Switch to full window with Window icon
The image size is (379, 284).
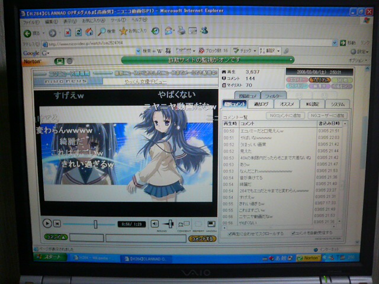pos(211,224)
